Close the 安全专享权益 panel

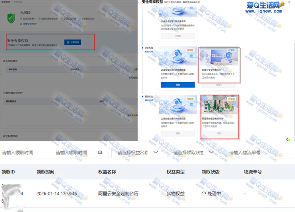289,2
